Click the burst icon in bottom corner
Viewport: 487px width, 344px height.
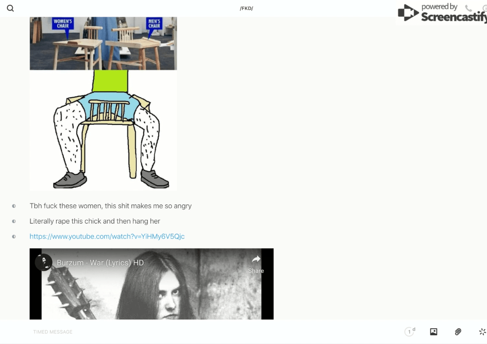[482, 332]
